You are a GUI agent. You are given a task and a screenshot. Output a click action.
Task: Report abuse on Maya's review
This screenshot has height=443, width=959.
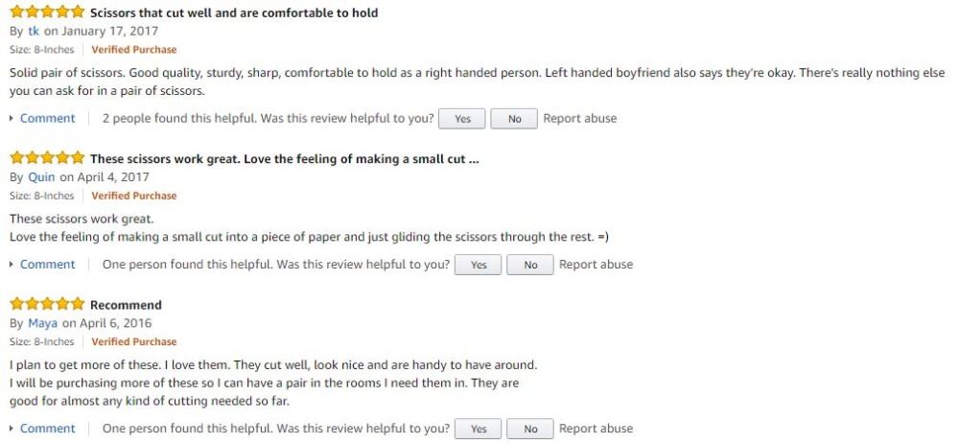[x=596, y=429]
